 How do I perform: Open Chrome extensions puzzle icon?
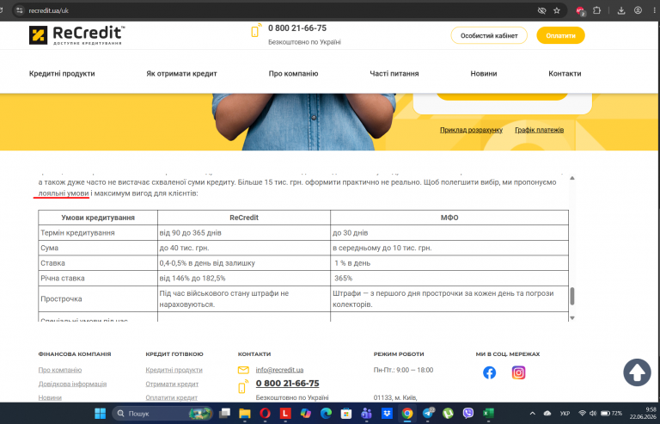[x=596, y=10]
